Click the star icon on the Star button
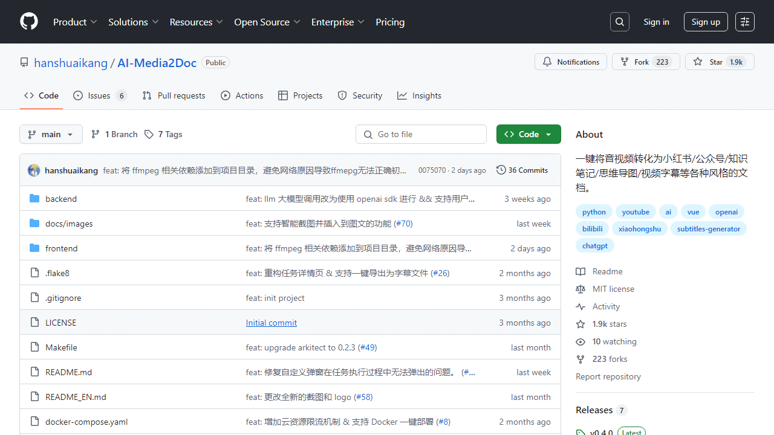The height and width of the screenshot is (435, 774). coord(698,62)
